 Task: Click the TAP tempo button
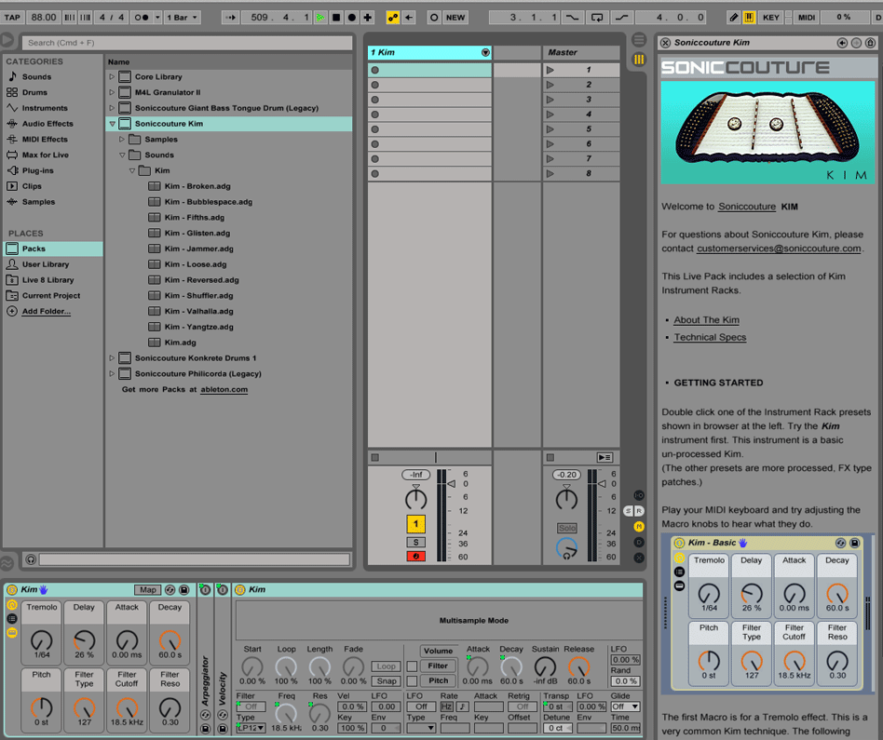point(12,18)
